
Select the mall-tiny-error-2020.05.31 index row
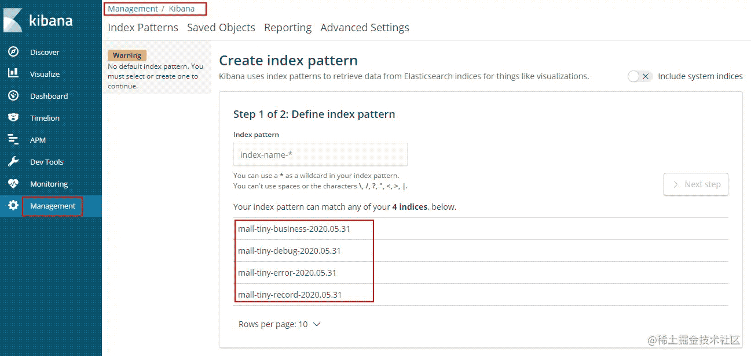pyautogui.click(x=481, y=273)
